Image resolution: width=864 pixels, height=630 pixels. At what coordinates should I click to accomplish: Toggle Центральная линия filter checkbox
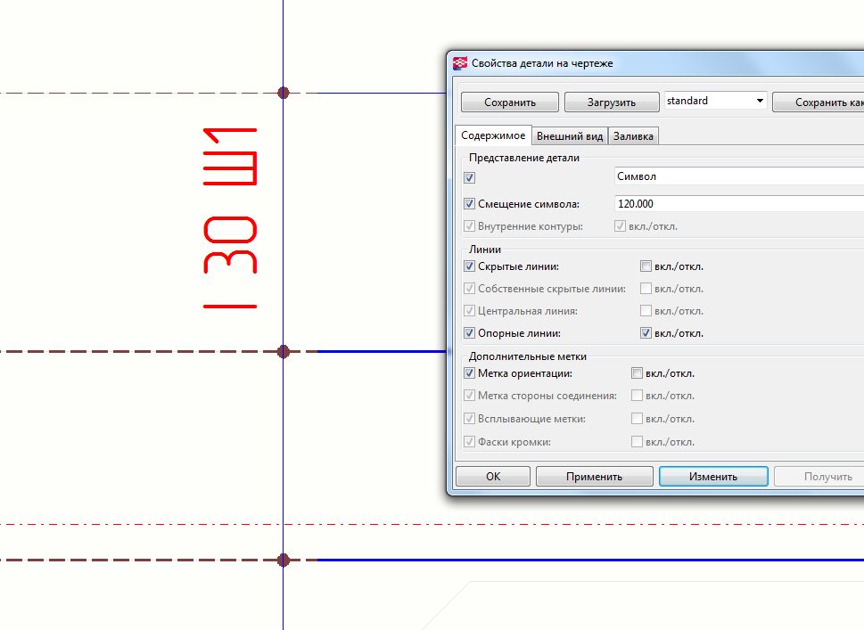pos(470,311)
